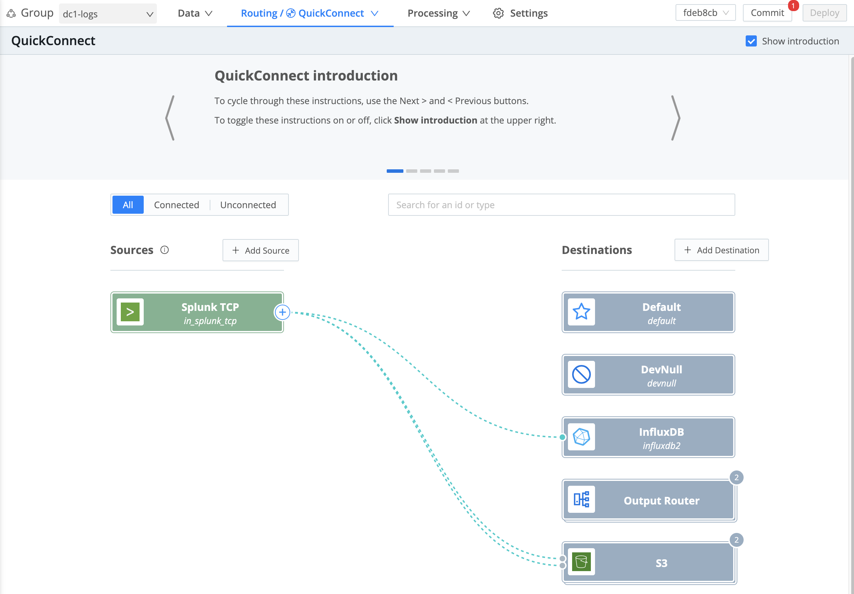Image resolution: width=854 pixels, height=594 pixels.
Task: Click the Settings gear icon
Action: [499, 13]
